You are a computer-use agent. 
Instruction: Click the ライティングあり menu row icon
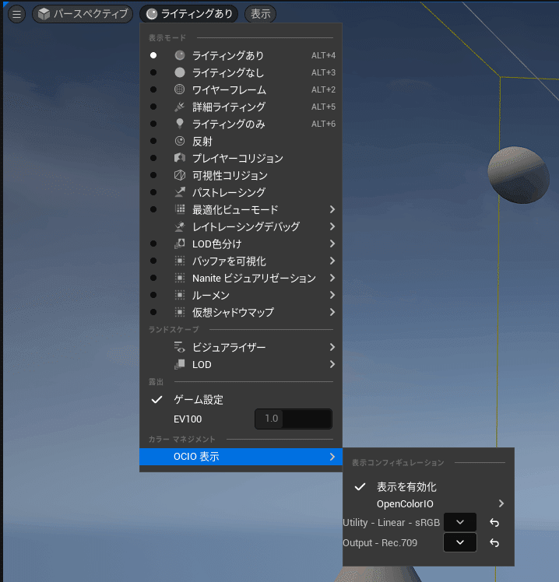pyautogui.click(x=180, y=55)
